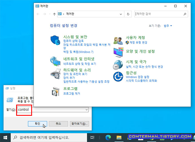Open the System and Security shield icon
This screenshot has width=195, height=142.
pyautogui.click(x=55, y=40)
